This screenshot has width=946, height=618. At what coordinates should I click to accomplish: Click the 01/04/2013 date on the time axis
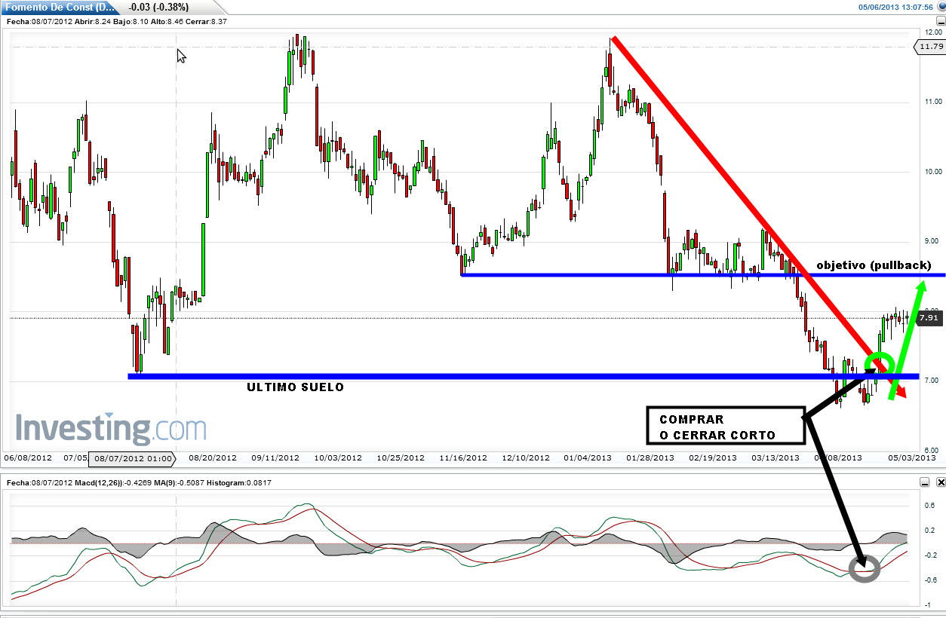(x=588, y=458)
